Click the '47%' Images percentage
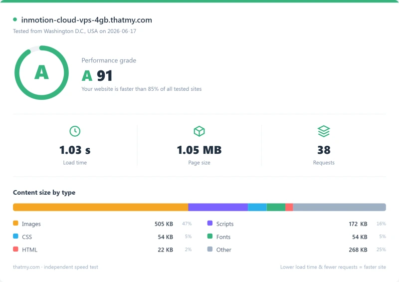399x282 pixels. click(x=187, y=224)
